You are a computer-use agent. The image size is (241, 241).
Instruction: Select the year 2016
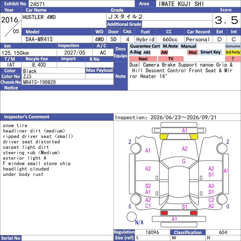[x=10, y=20]
